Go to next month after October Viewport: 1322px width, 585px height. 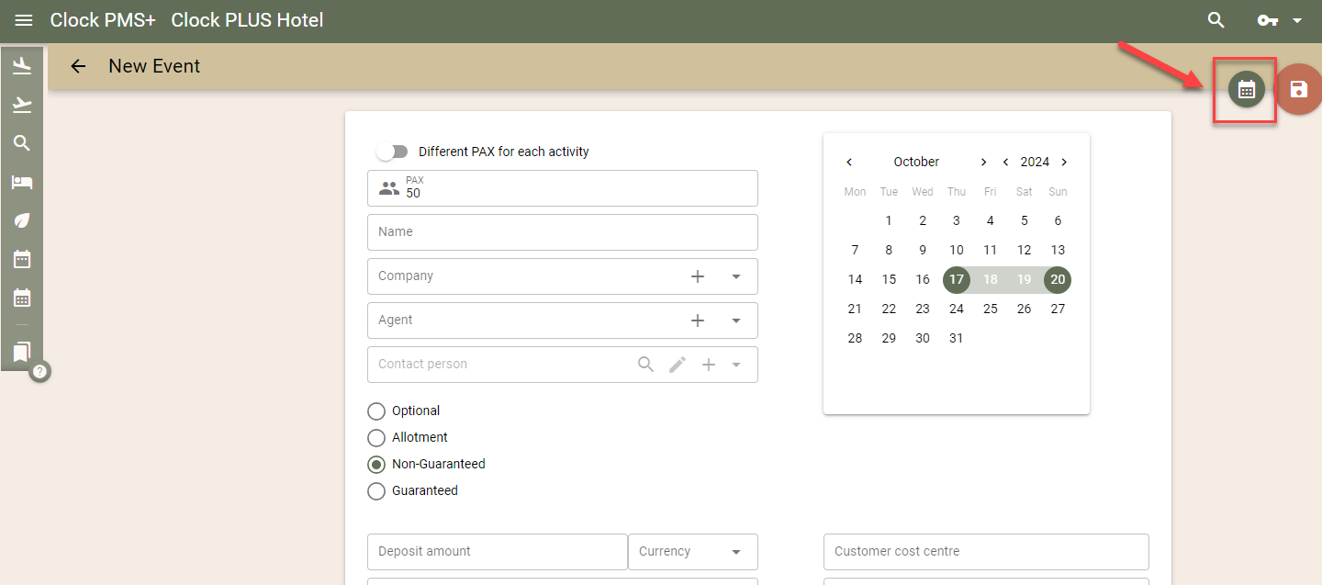[x=983, y=162]
